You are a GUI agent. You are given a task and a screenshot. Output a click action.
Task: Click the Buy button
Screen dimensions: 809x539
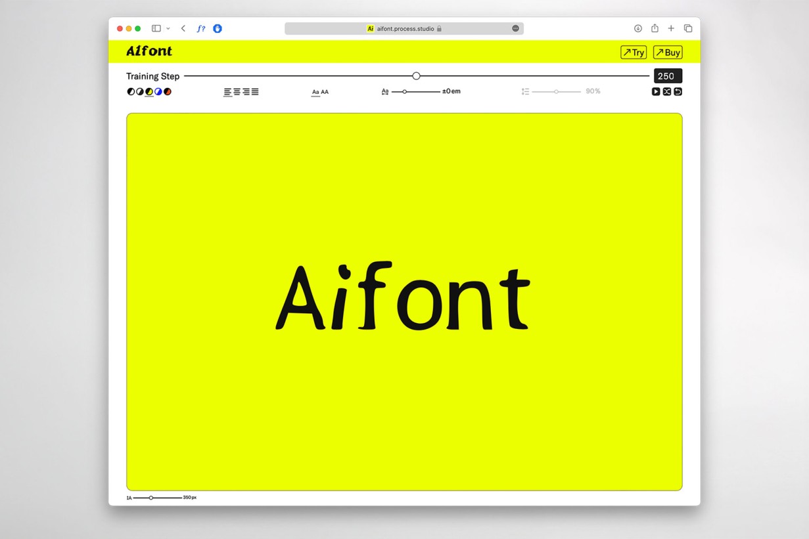point(668,52)
